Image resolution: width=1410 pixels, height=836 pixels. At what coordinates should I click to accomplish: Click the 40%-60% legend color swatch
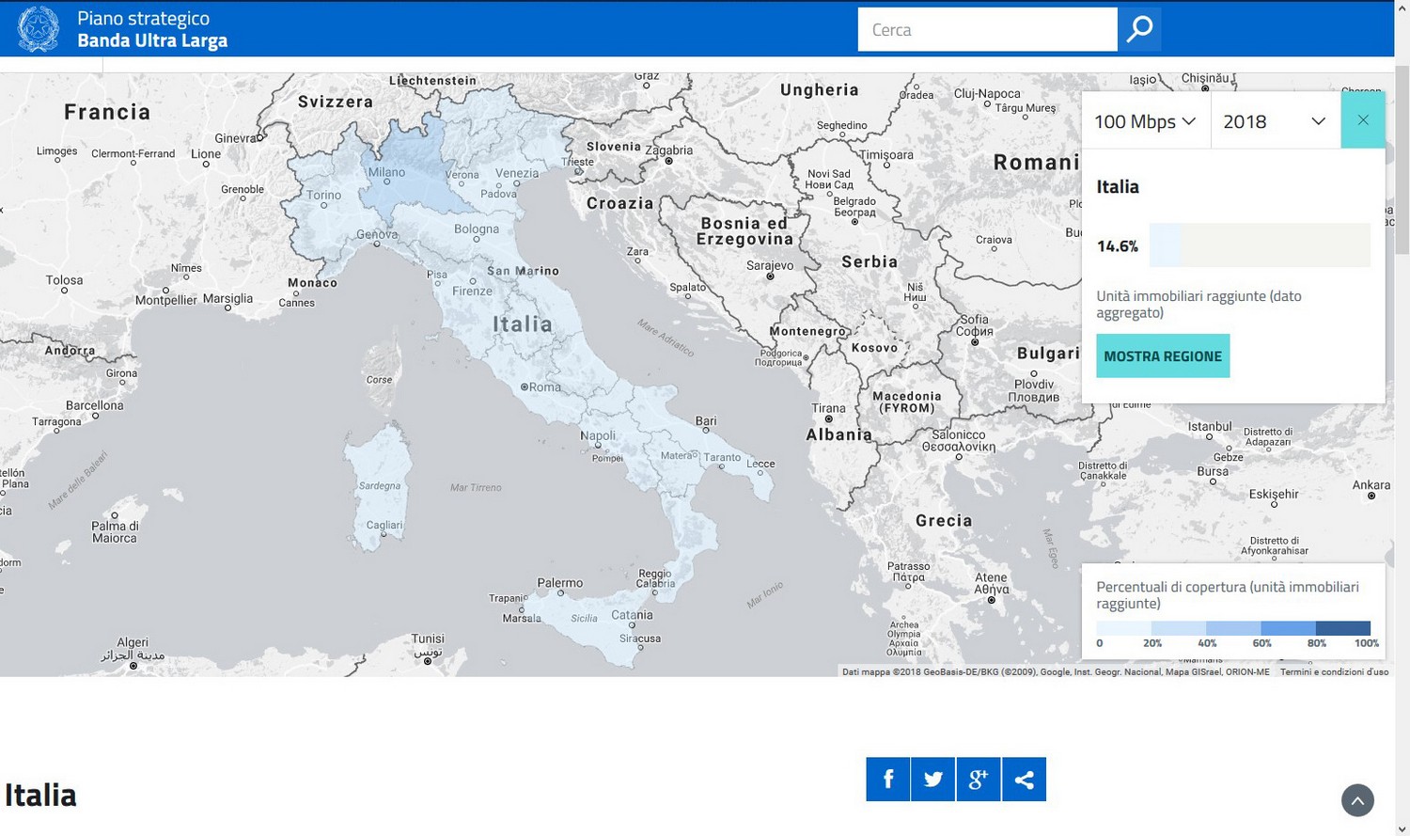pos(1233,628)
